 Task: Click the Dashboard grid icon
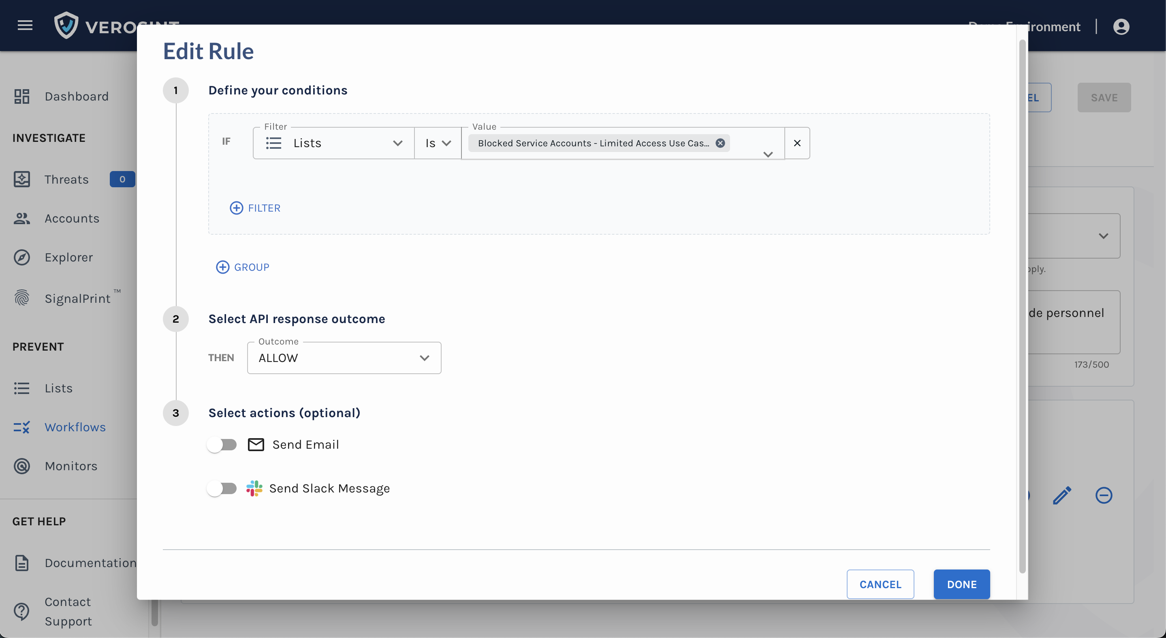22,96
